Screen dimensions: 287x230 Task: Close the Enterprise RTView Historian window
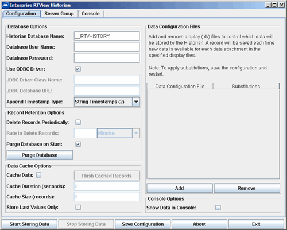(281, 5)
